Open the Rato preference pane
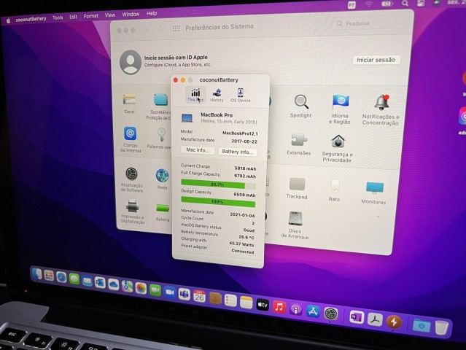 (334, 190)
